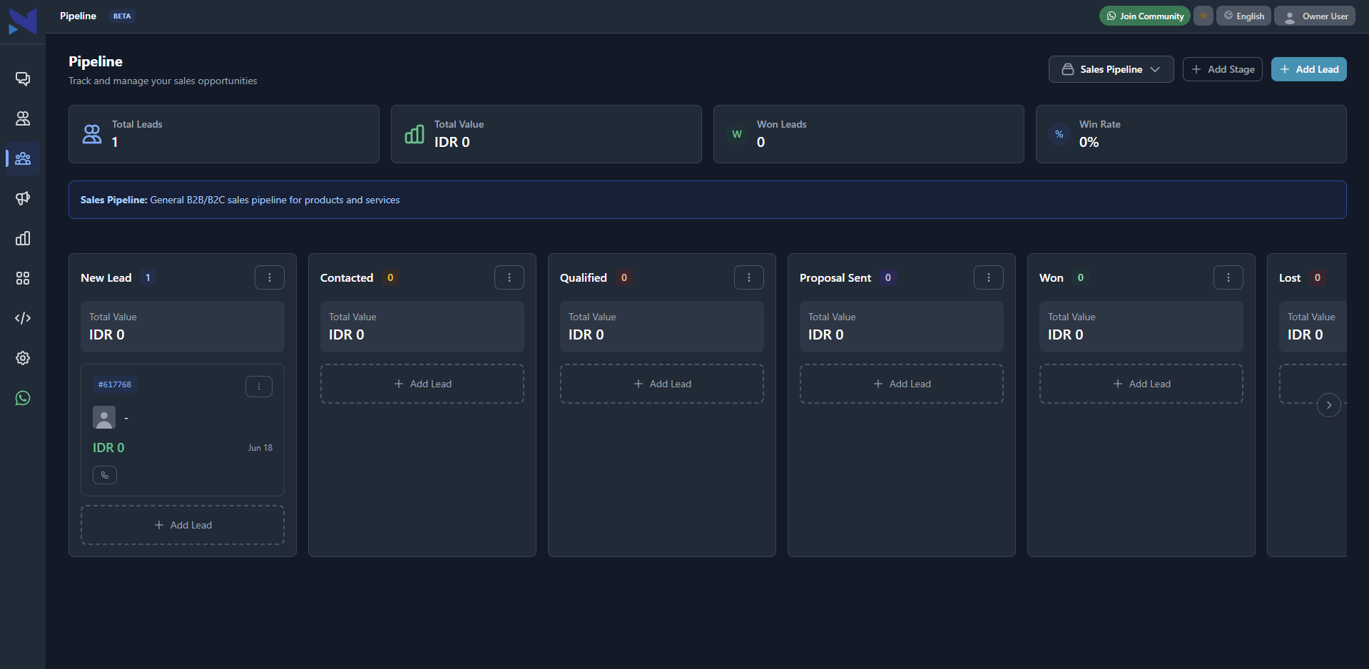The height and width of the screenshot is (669, 1369).
Task: Open the developer code sidebar icon
Action: (23, 318)
